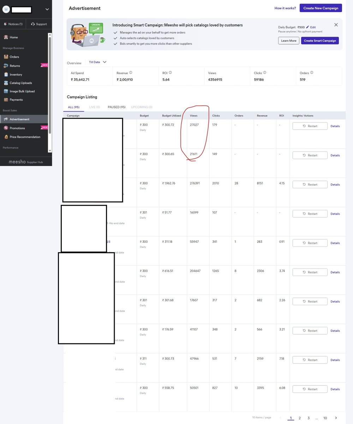Image resolution: width=353 pixels, height=424 pixels.
Task: Open Orders from the sidebar
Action: pyautogui.click(x=14, y=57)
